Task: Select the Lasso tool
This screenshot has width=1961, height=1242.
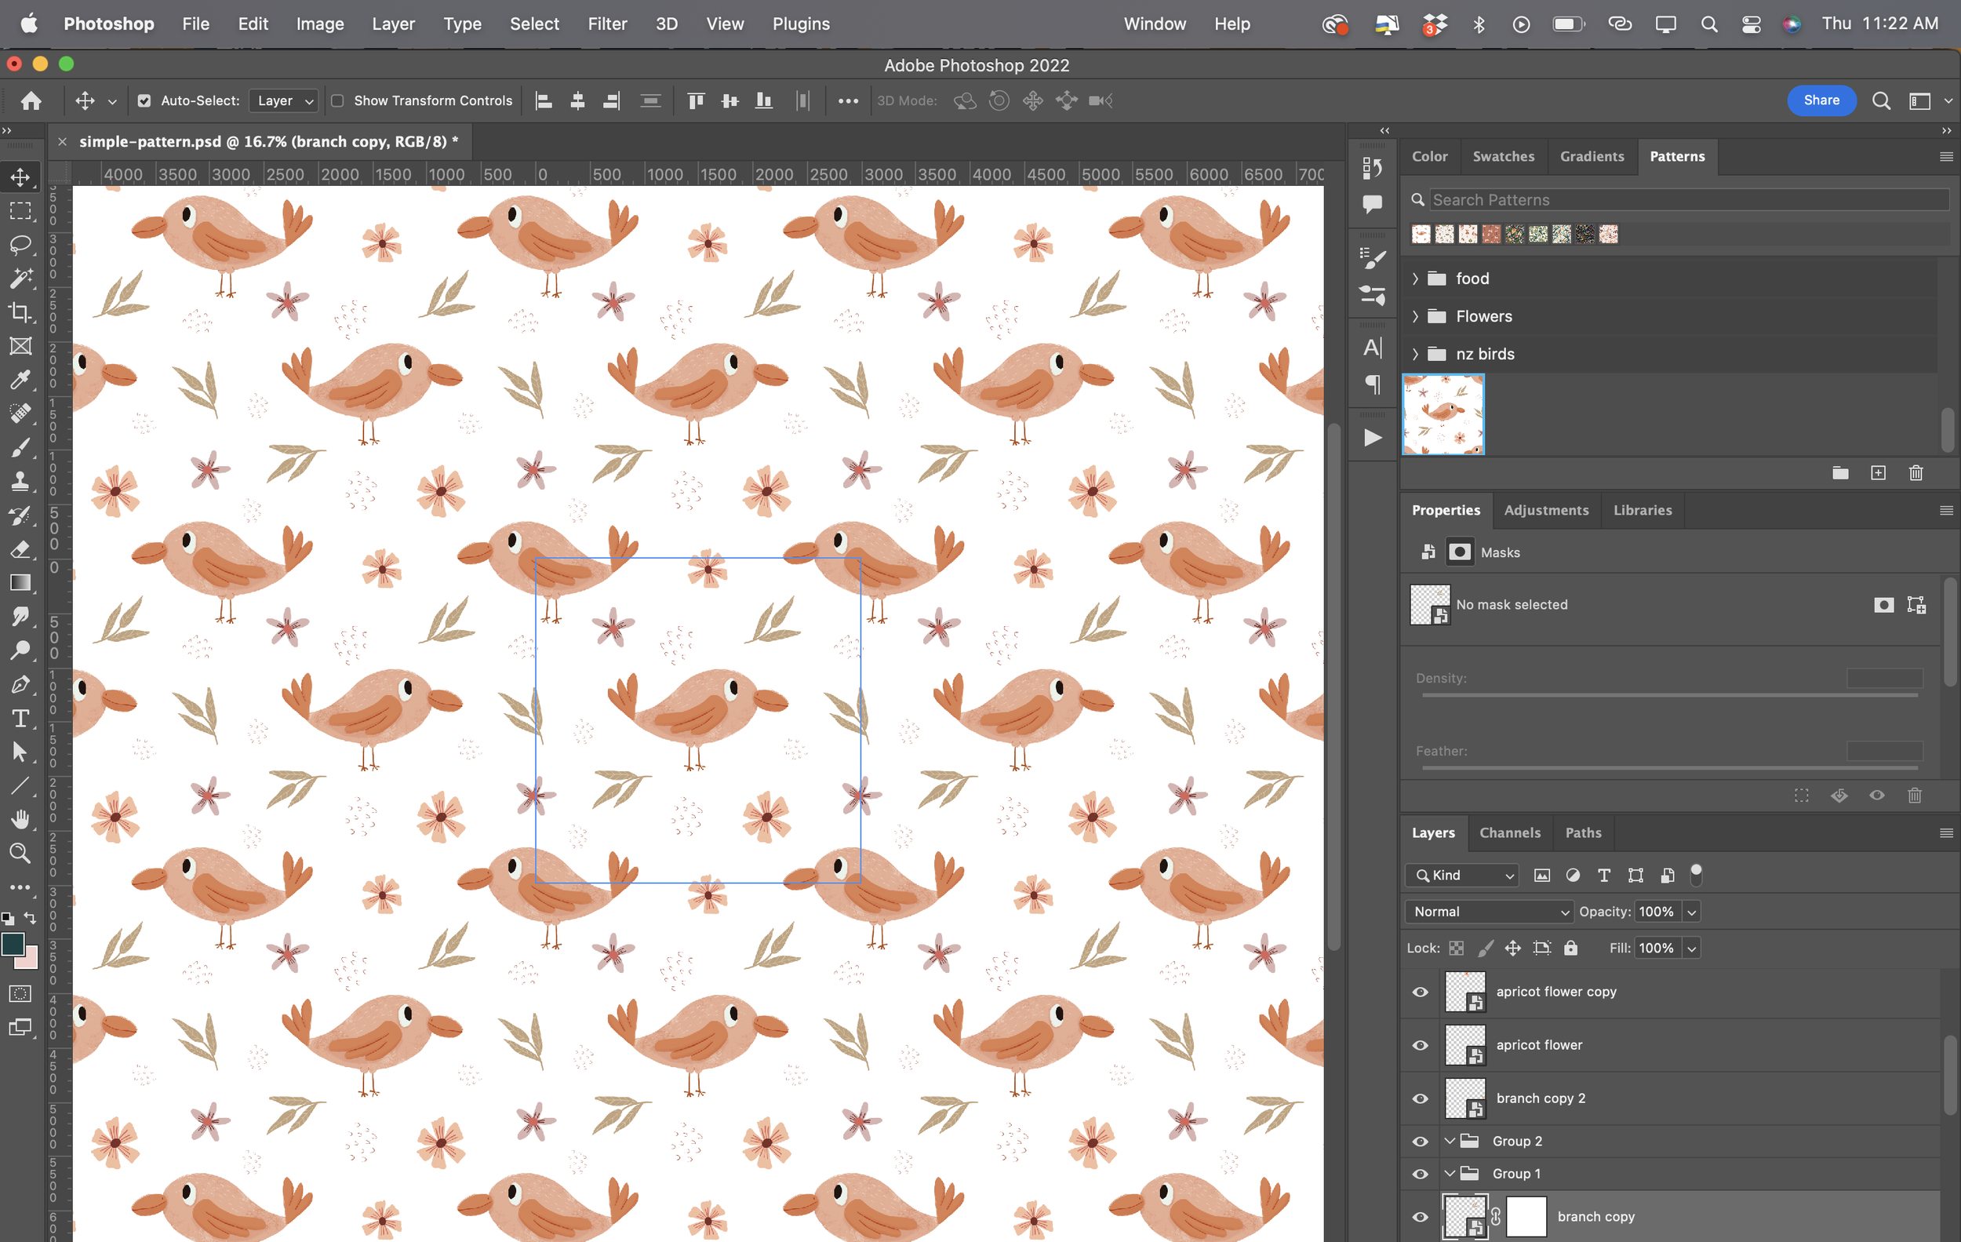Action: coord(20,244)
